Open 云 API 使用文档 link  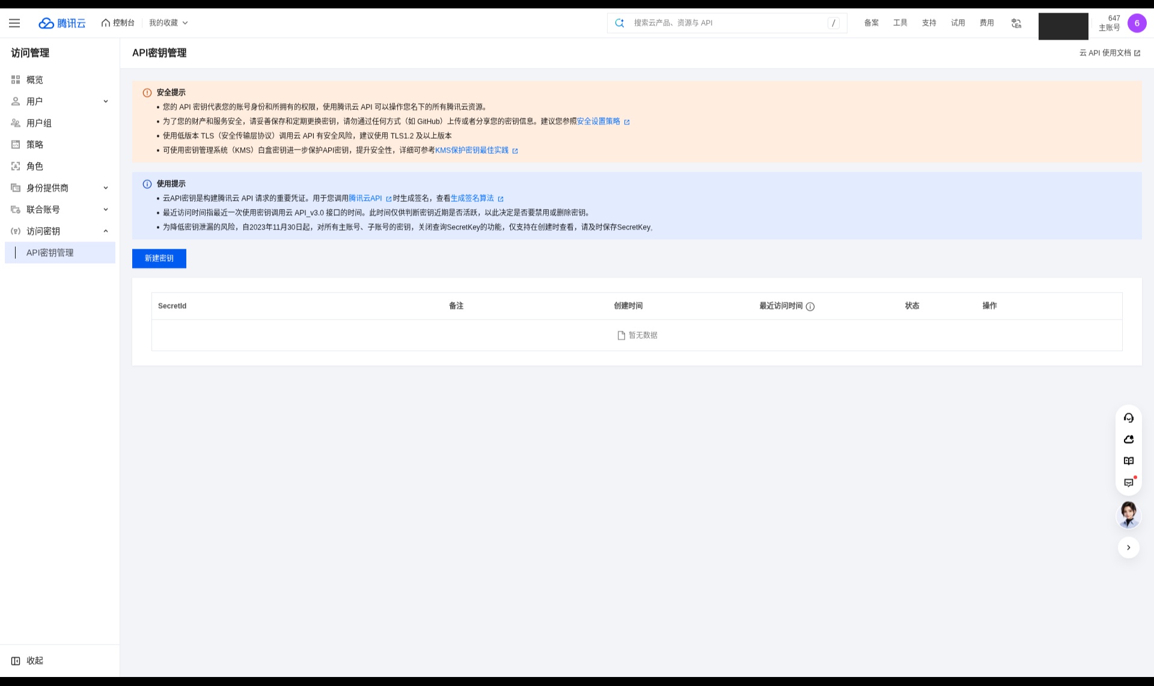coord(1110,53)
